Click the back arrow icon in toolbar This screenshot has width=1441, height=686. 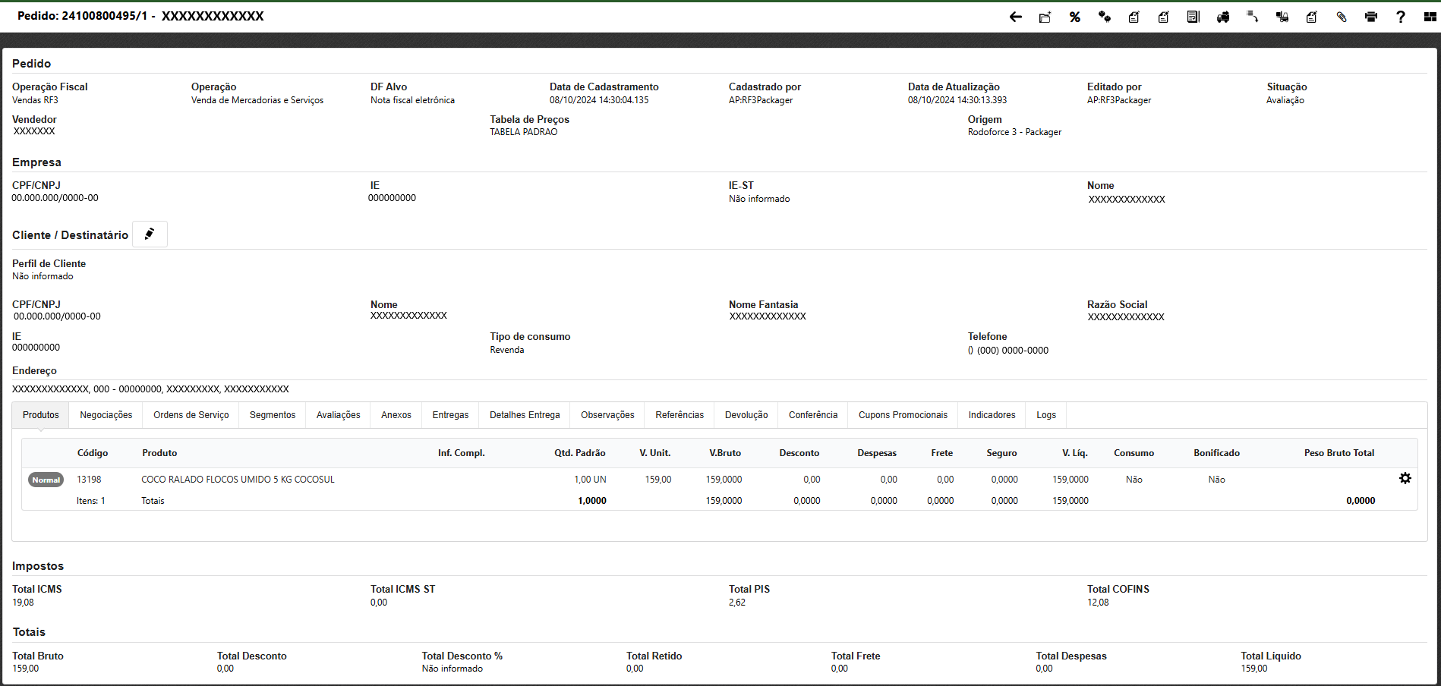[x=1015, y=17]
